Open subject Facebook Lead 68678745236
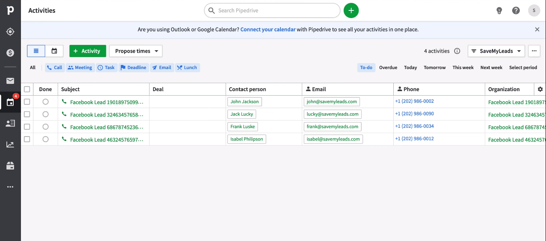Image resolution: width=546 pixels, height=241 pixels. (x=107, y=127)
